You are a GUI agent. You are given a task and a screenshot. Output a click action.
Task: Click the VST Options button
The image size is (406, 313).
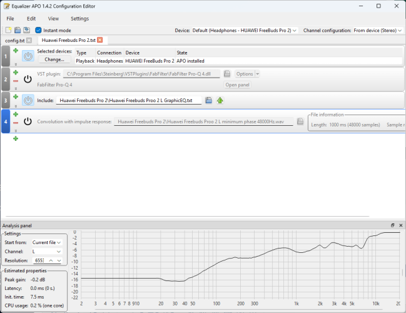point(245,74)
